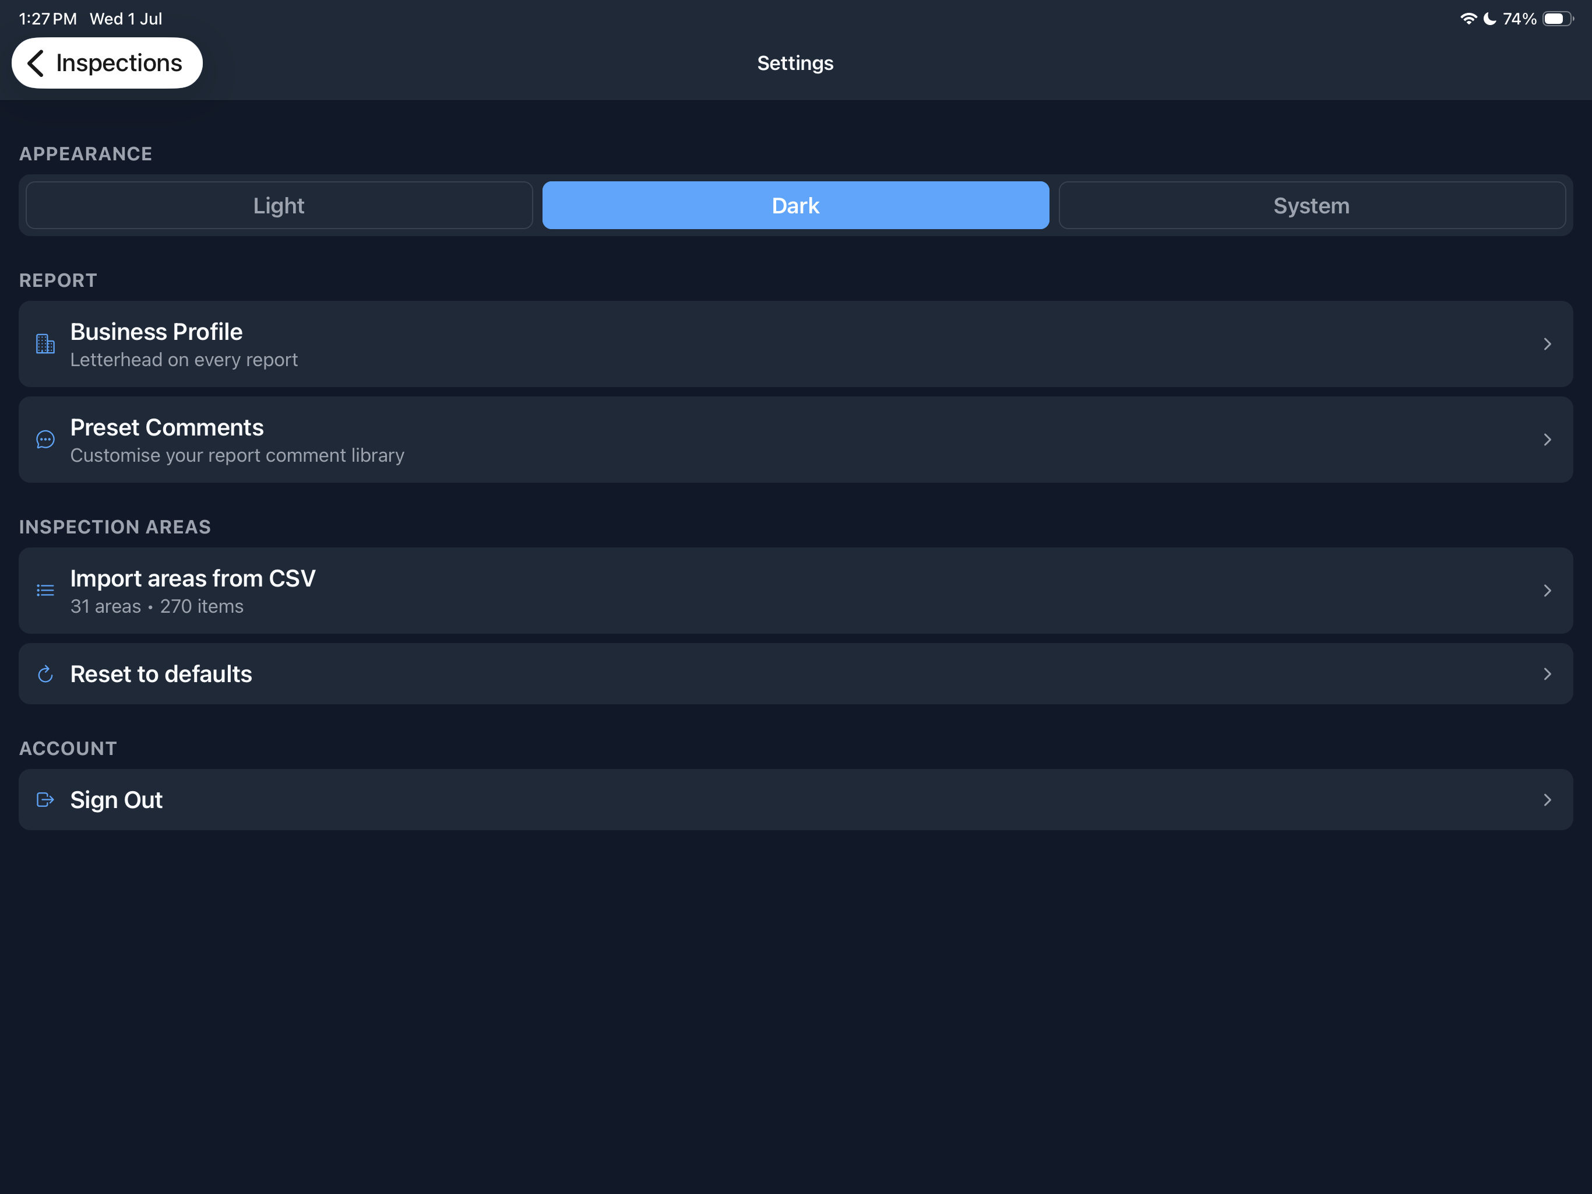This screenshot has height=1194, width=1592.
Task: Click the REPORT section header
Action: (58, 281)
